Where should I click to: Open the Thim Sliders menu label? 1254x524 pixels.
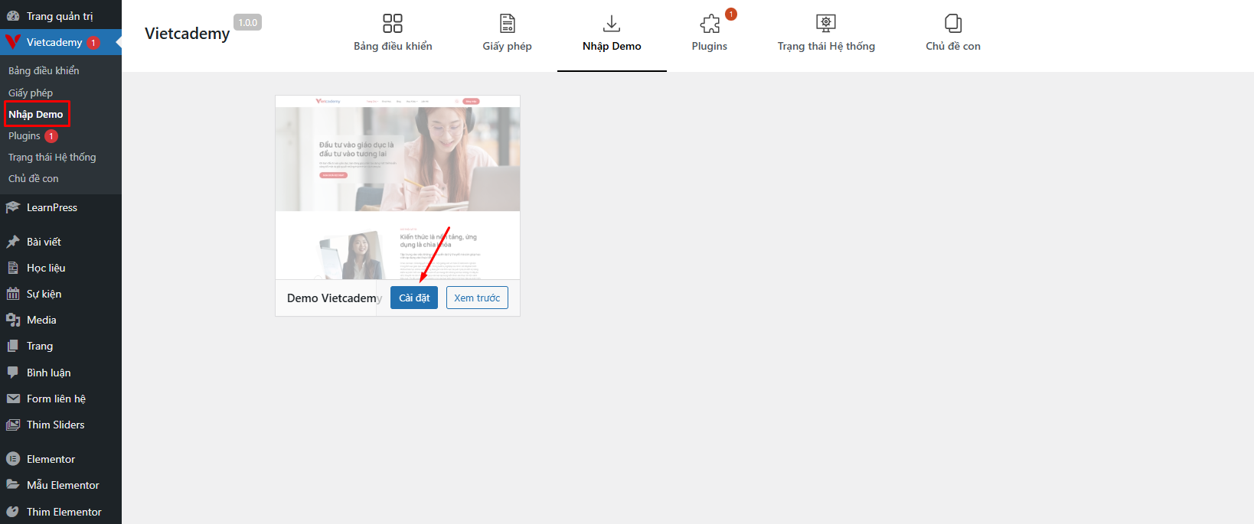(x=56, y=425)
